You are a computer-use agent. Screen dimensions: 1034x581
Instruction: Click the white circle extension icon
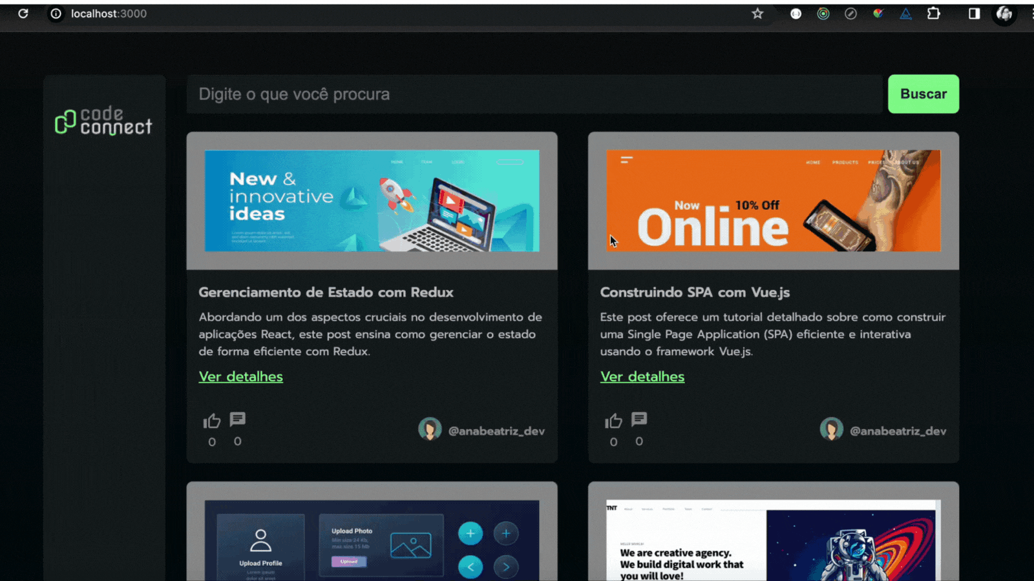(x=796, y=14)
